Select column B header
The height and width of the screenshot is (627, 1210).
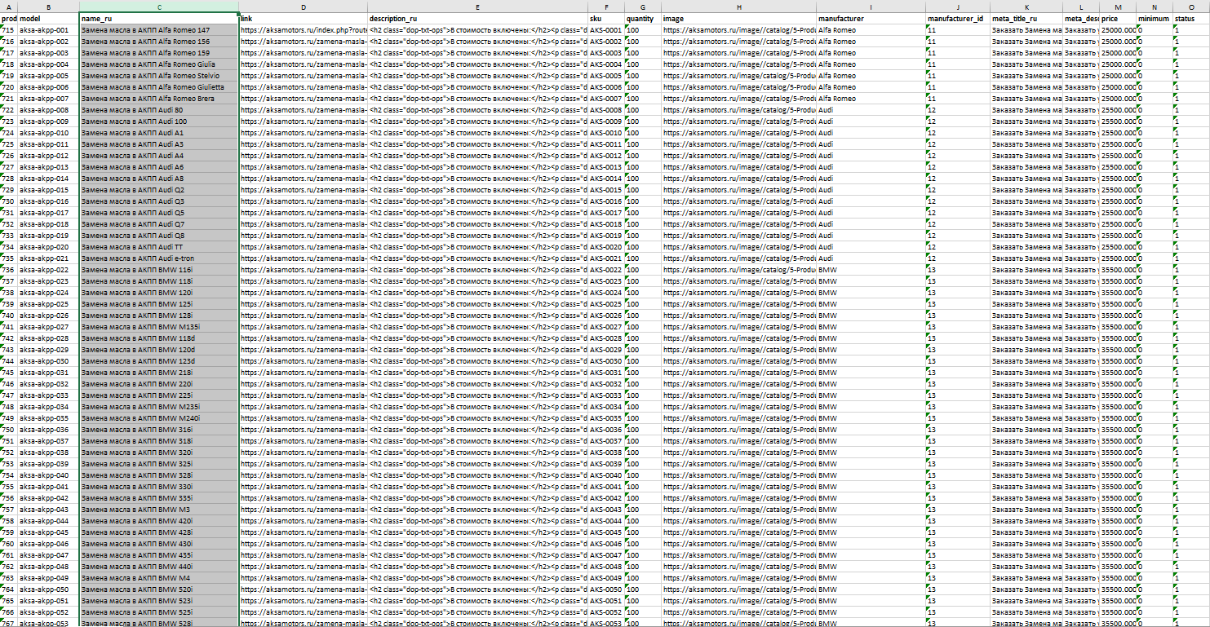48,7
